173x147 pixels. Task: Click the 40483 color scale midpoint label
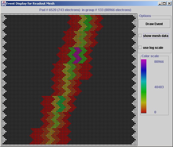(159, 87)
